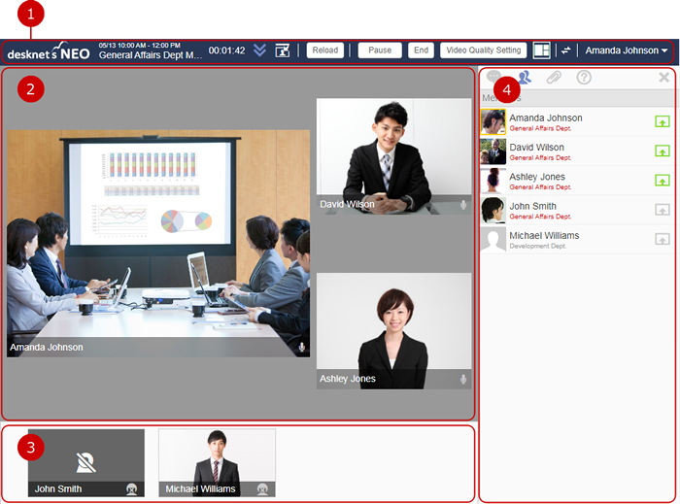Select Ashley Jones's avatar in member list
Image resolution: width=680 pixels, height=504 pixels.
[x=493, y=181]
